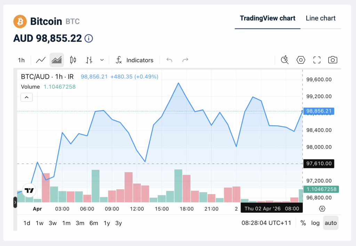Screen dimensions: 356x246
Task: Select the TradingView chart tab
Action: click(267, 18)
